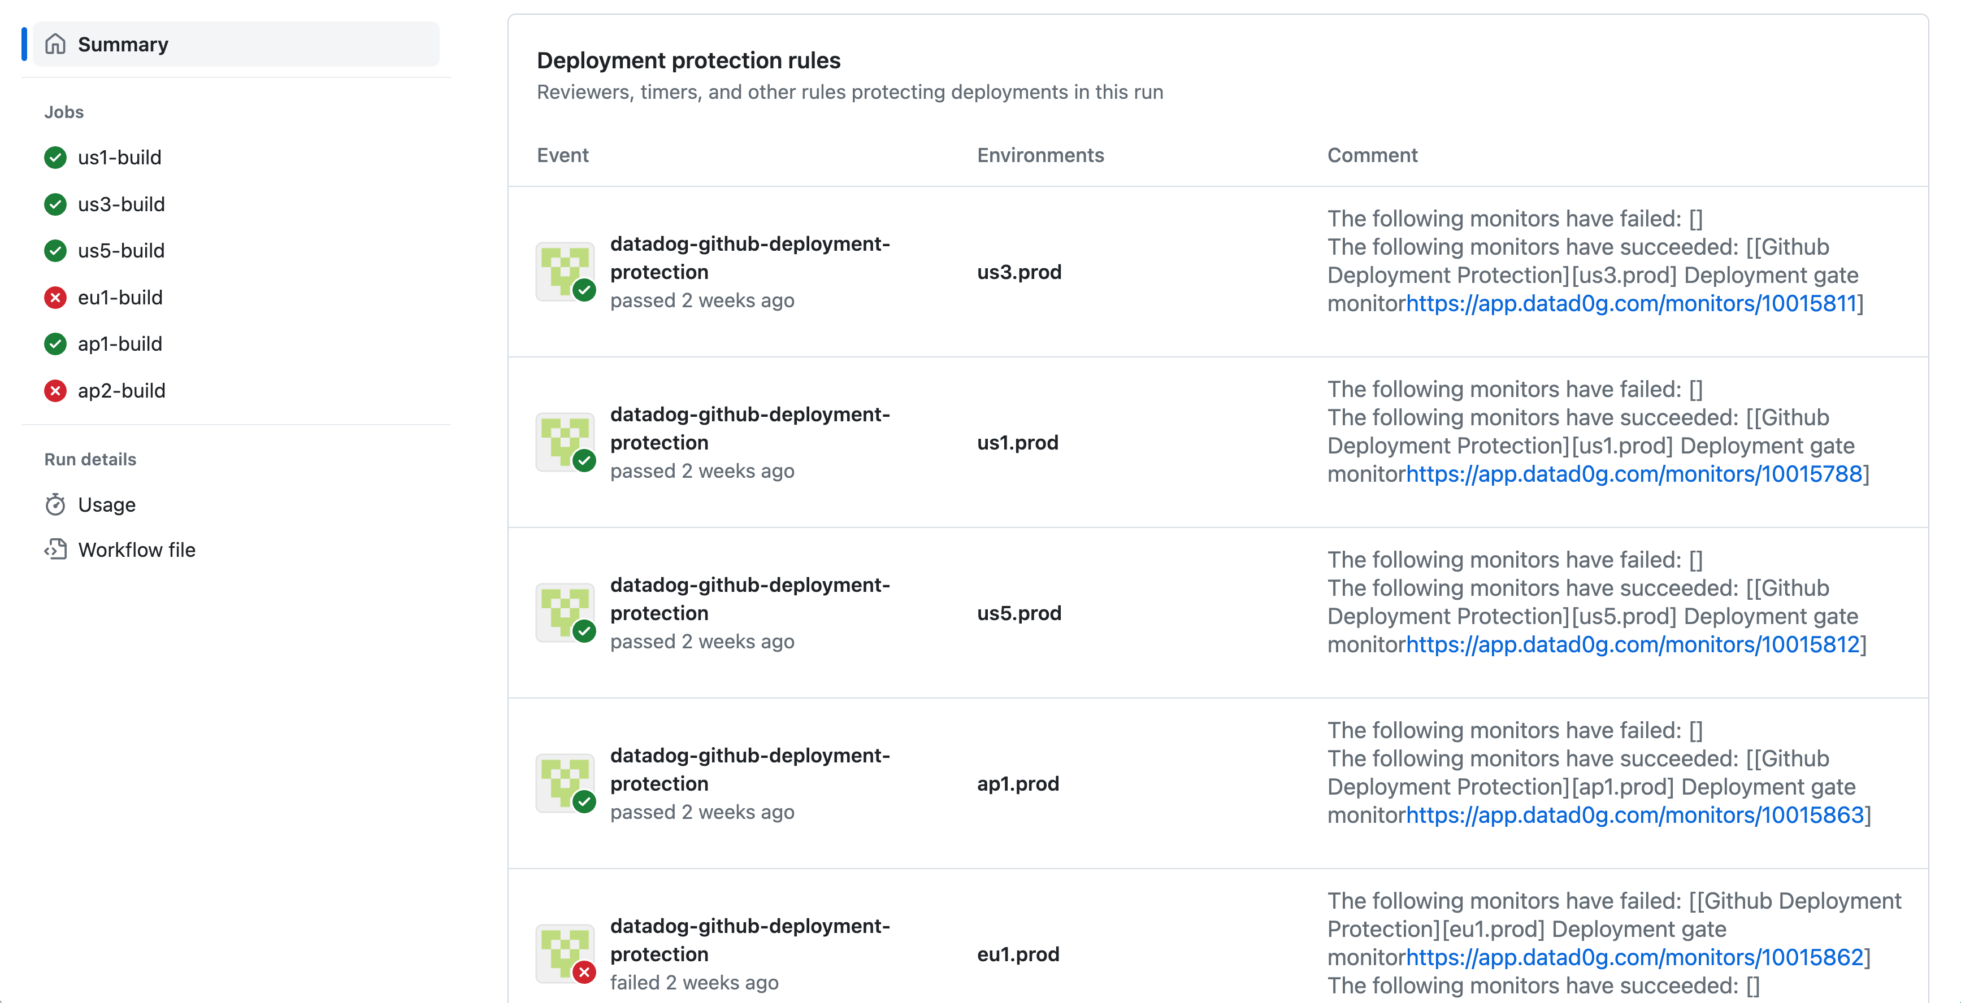Select the ap1-build job
The width and height of the screenshot is (1961, 1003).
120,343
